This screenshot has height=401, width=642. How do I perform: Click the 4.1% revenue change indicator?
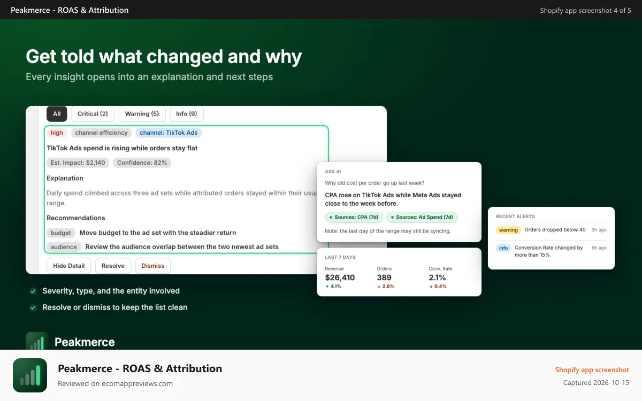(333, 287)
